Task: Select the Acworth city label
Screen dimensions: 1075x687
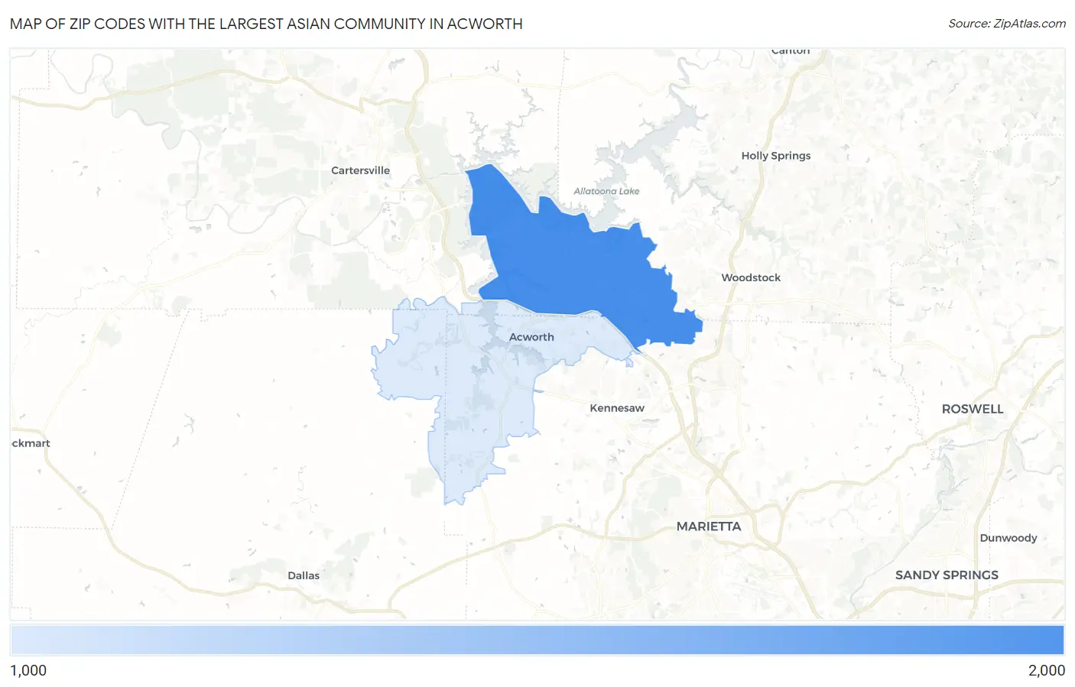Action: [531, 337]
